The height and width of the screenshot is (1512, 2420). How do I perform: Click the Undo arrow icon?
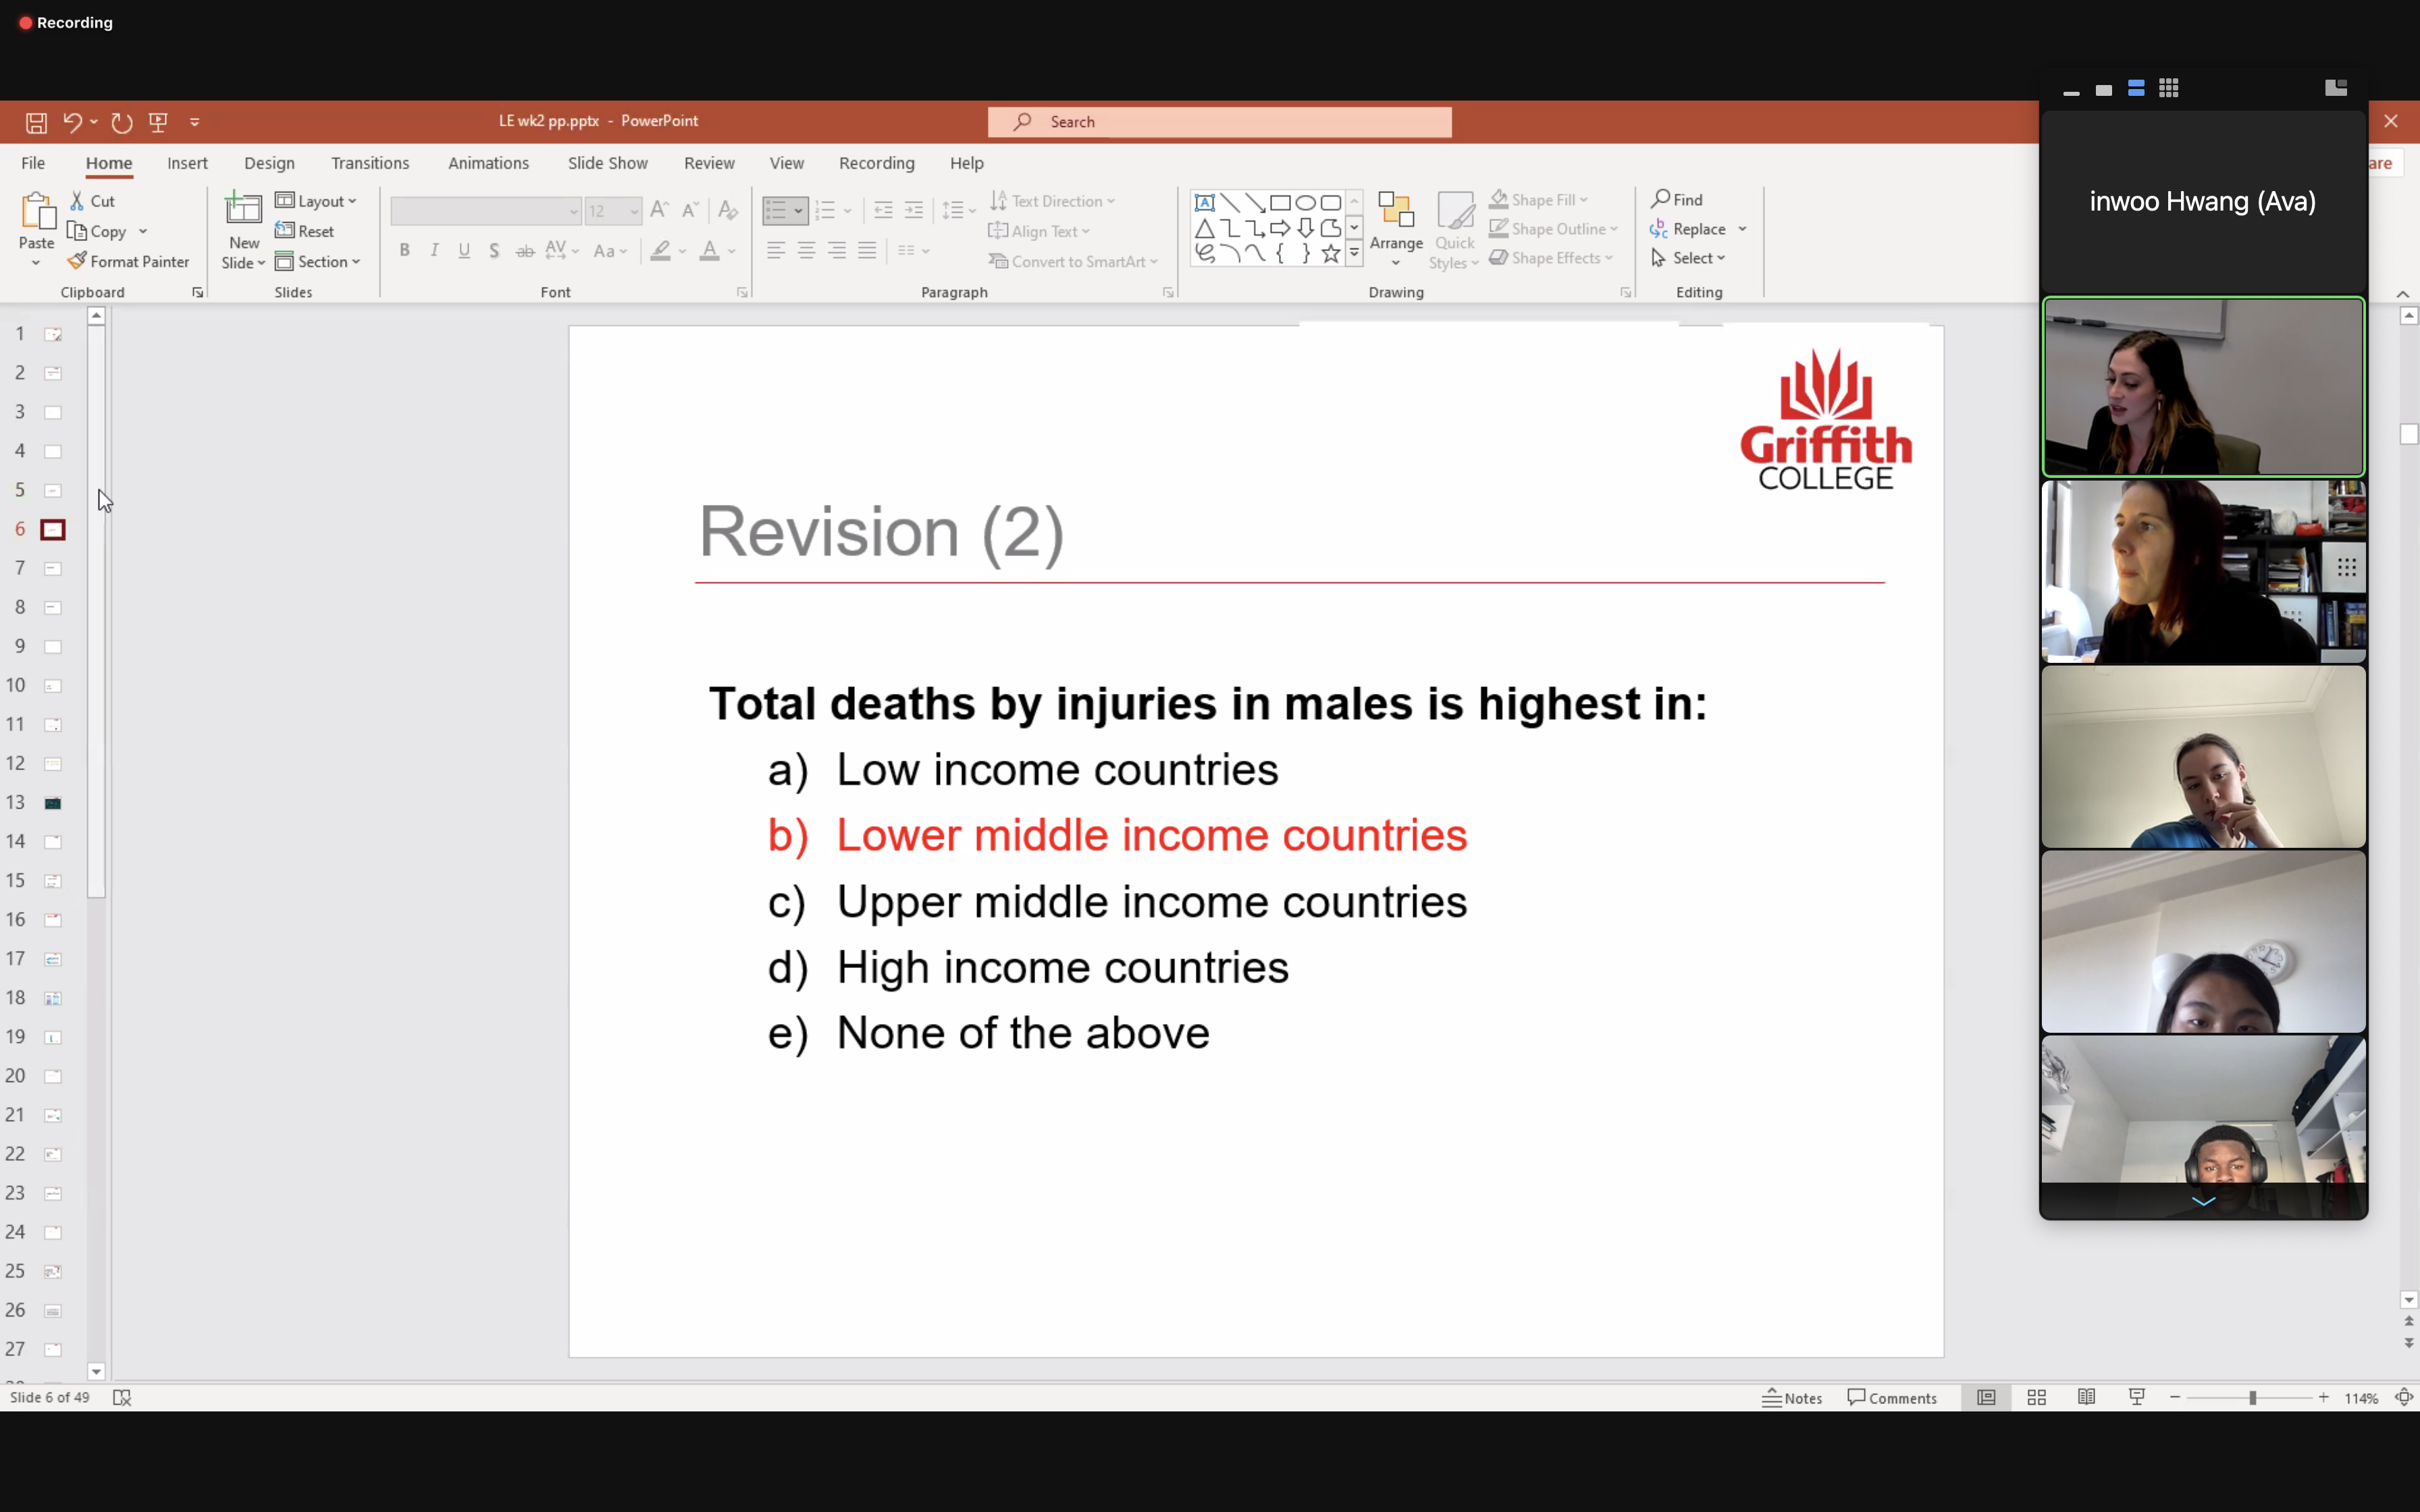72,122
